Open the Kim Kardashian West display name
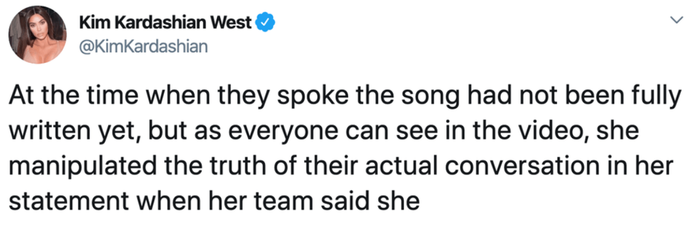 coord(166,23)
